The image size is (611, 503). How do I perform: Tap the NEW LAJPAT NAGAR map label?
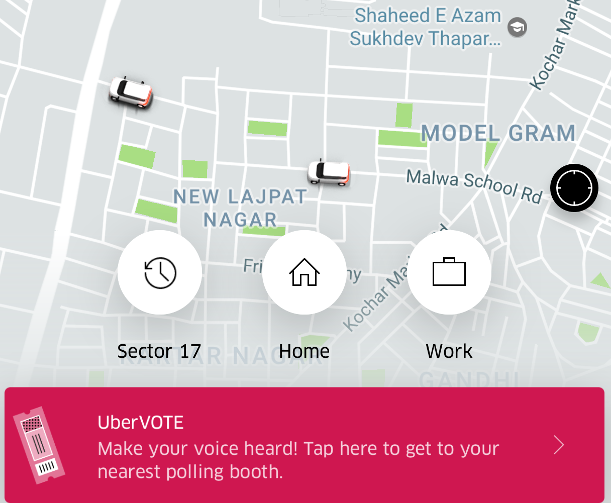click(x=240, y=208)
